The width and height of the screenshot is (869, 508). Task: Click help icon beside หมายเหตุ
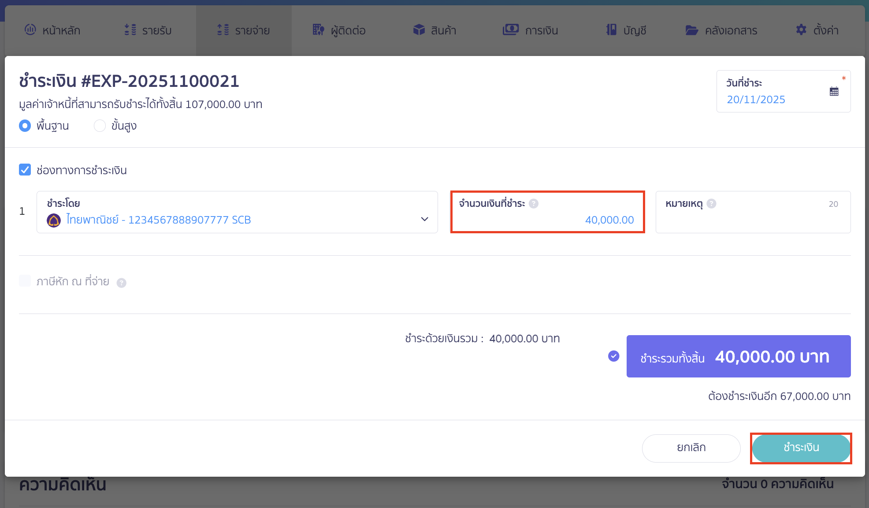(711, 204)
